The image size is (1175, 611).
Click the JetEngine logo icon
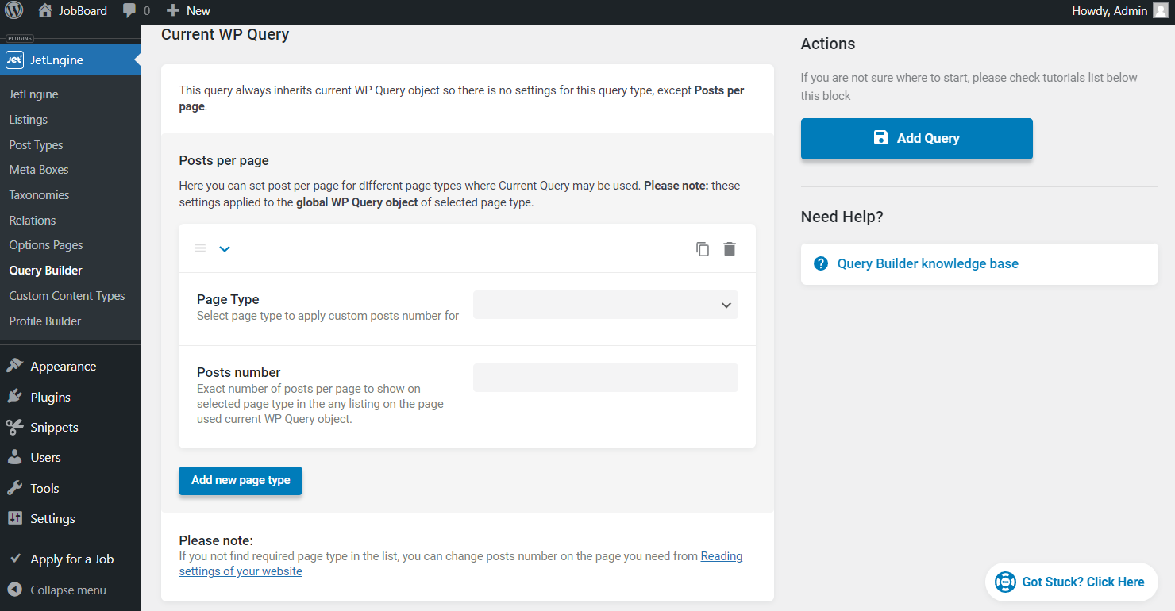click(x=14, y=60)
